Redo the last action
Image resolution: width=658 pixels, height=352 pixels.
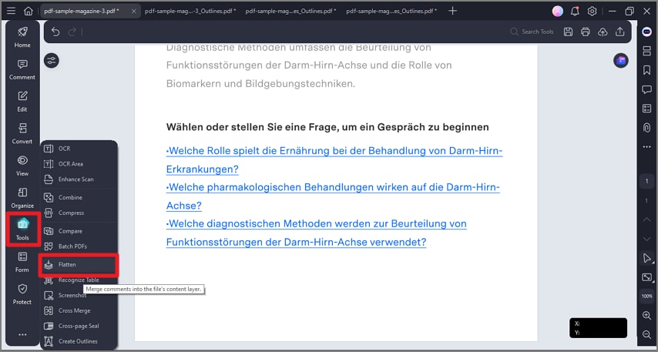pyautogui.click(x=72, y=32)
